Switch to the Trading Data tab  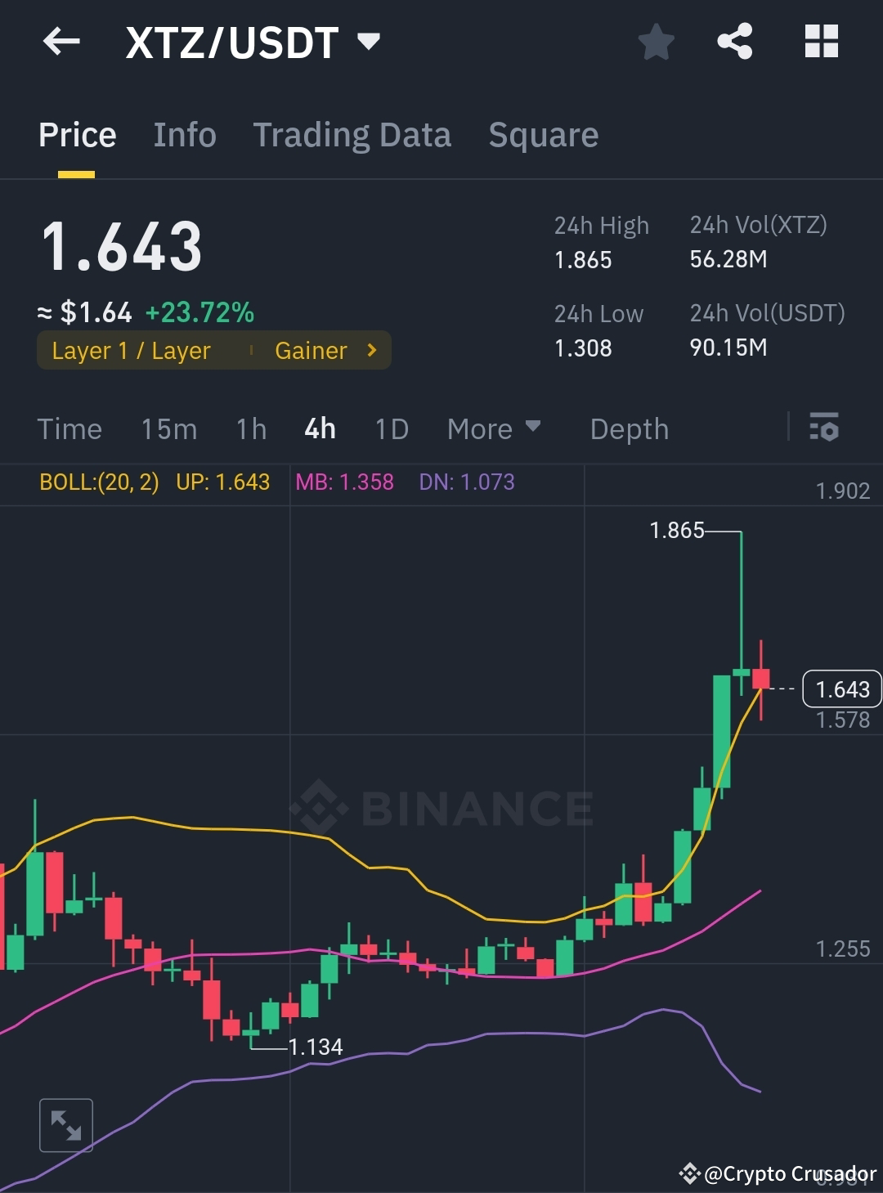pyautogui.click(x=352, y=134)
